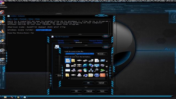Click the icon file path input field
Viewport: 176px width, 99px height.
(79, 54)
